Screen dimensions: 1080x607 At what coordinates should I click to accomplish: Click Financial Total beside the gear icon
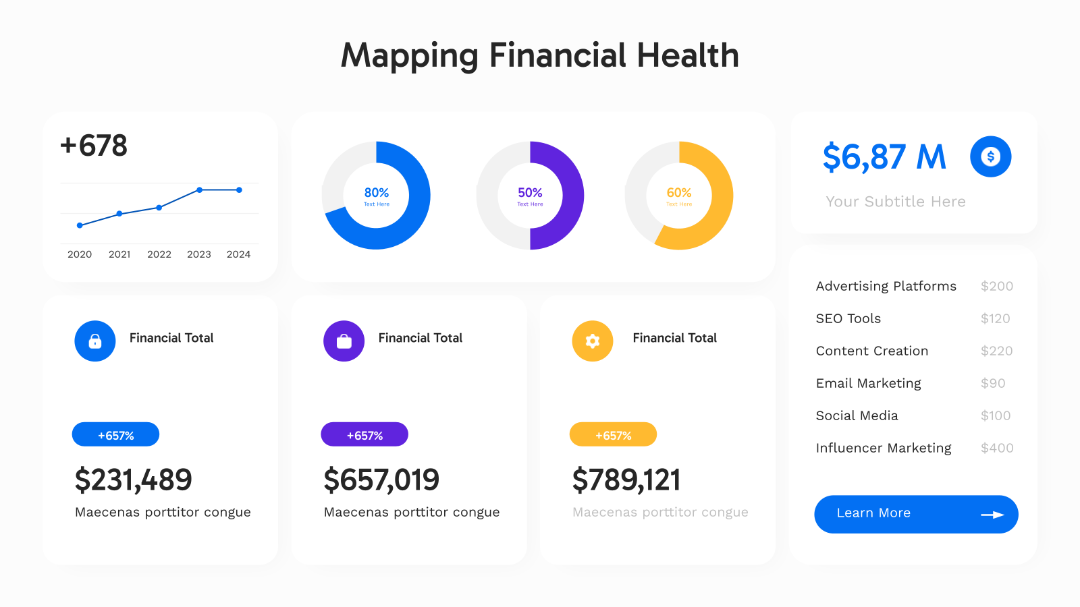[x=675, y=338]
